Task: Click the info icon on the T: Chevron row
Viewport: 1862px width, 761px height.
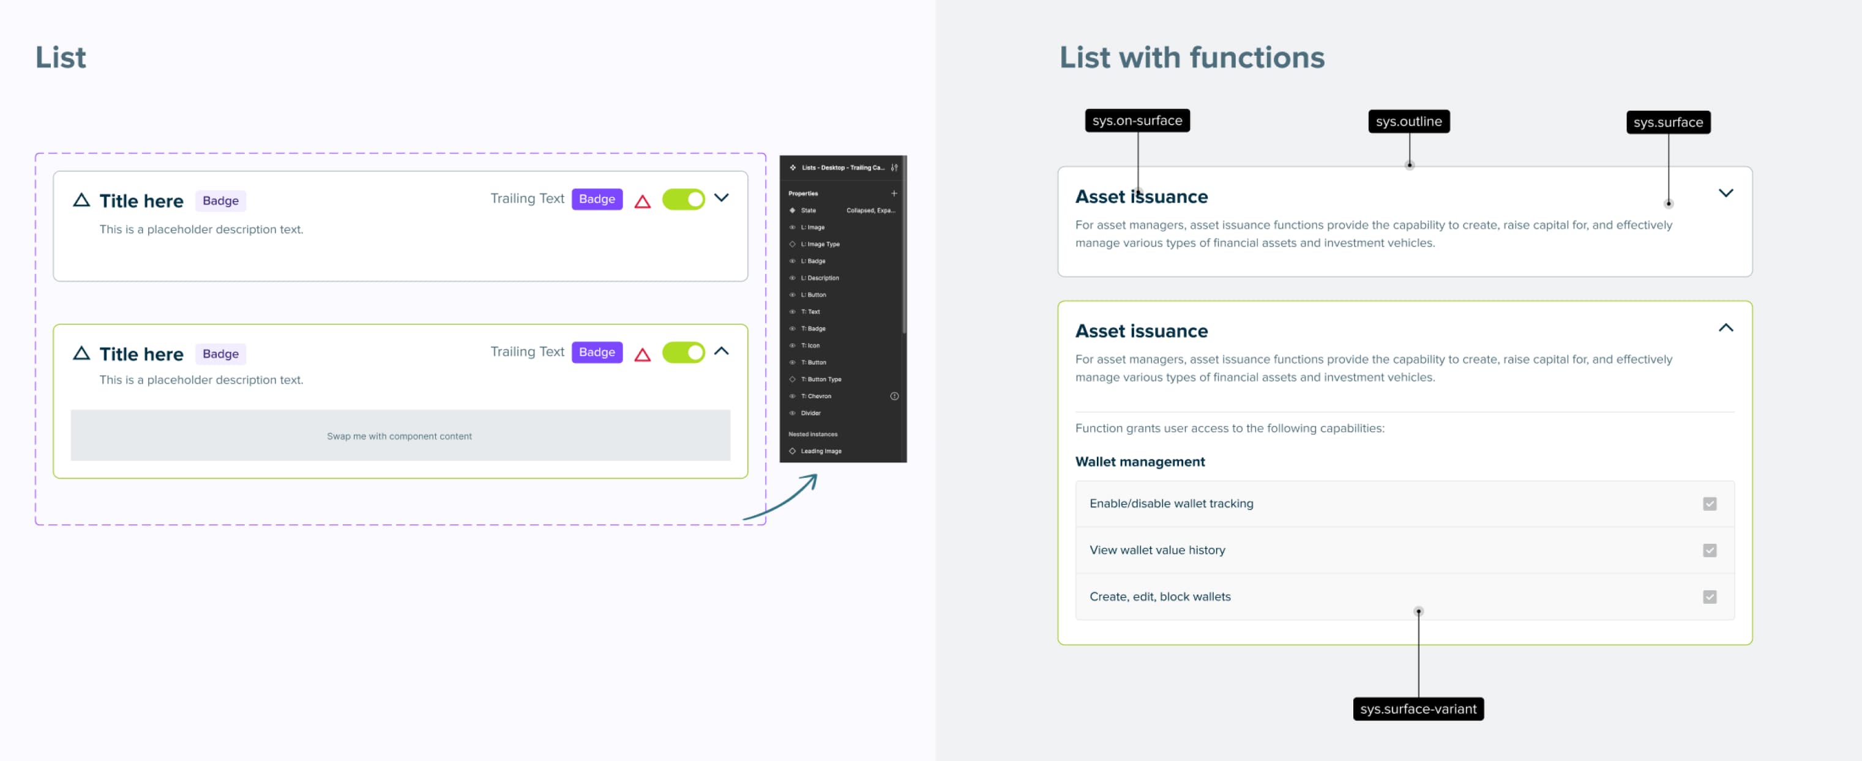Action: tap(894, 396)
